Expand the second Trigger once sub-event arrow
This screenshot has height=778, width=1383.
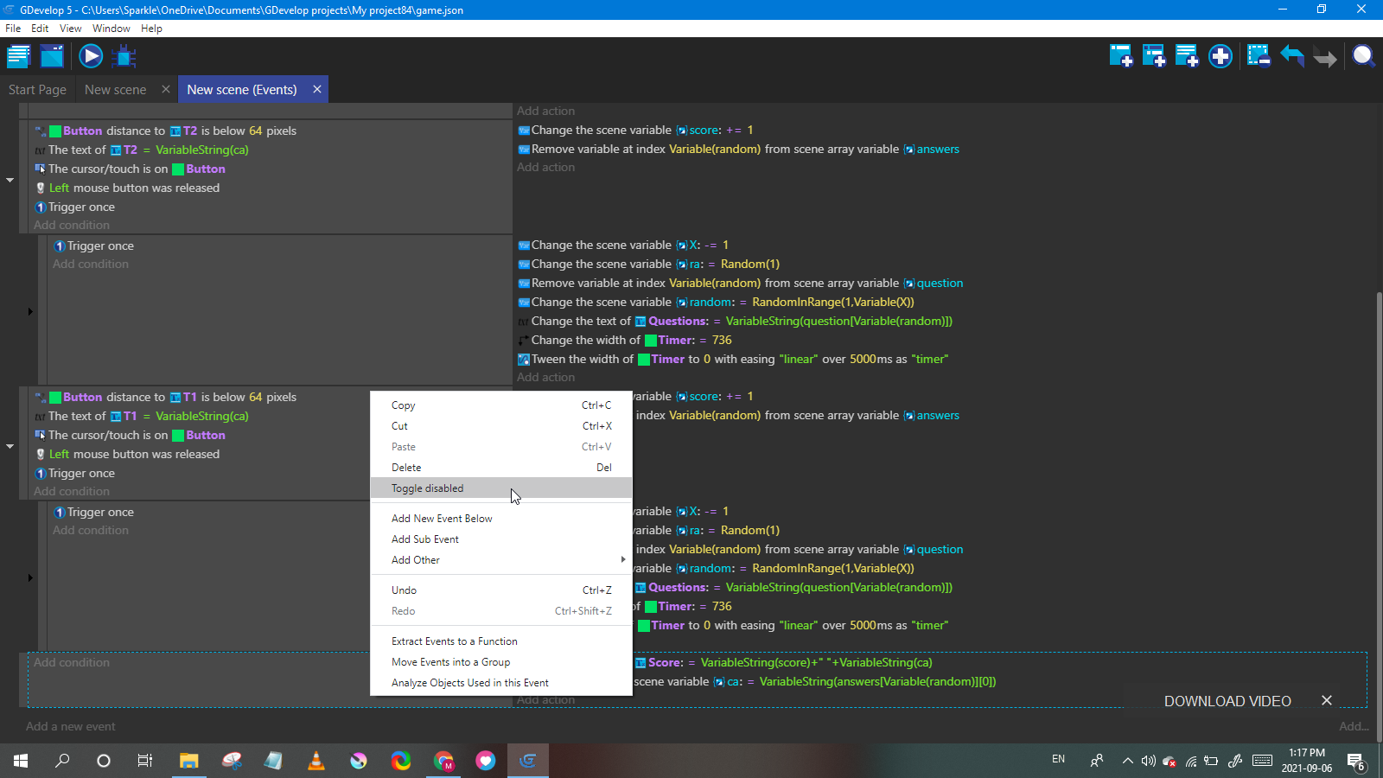30,577
